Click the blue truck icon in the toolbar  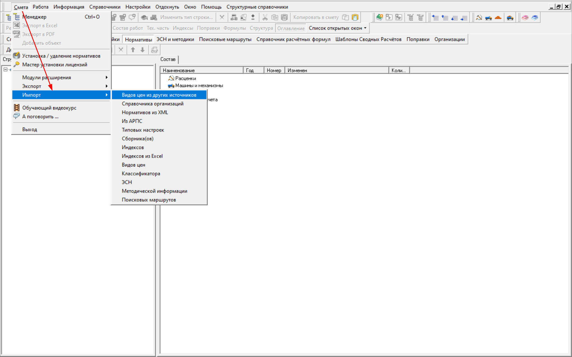pyautogui.click(x=489, y=17)
